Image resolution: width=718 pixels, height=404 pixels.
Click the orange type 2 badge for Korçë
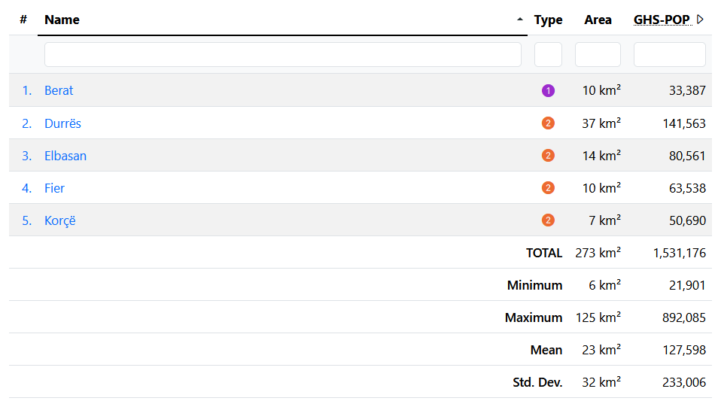point(548,220)
